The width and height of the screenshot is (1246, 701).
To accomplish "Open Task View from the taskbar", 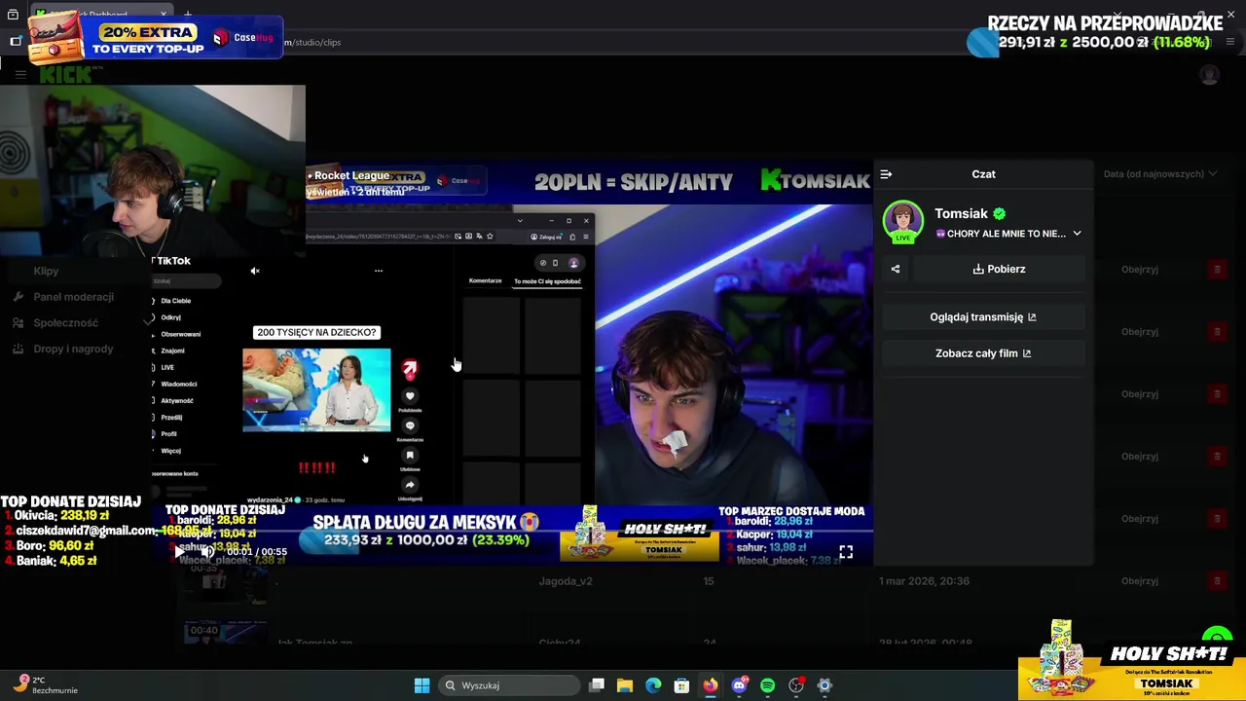I will point(597,685).
